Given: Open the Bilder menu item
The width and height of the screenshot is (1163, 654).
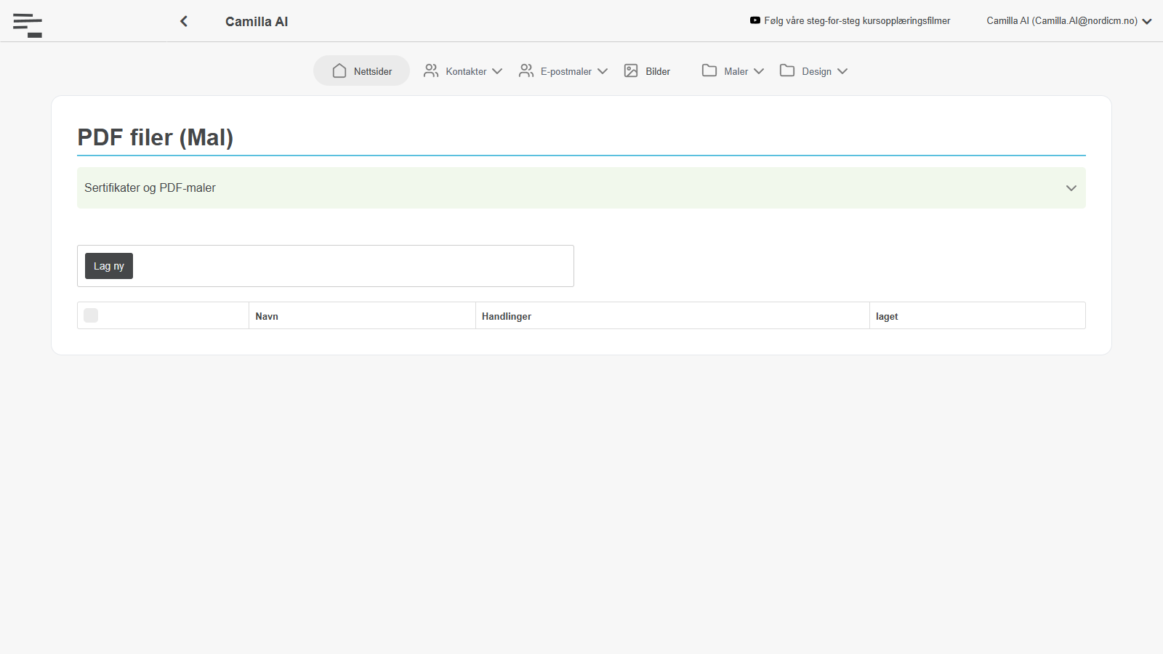Looking at the screenshot, I should [x=647, y=70].
